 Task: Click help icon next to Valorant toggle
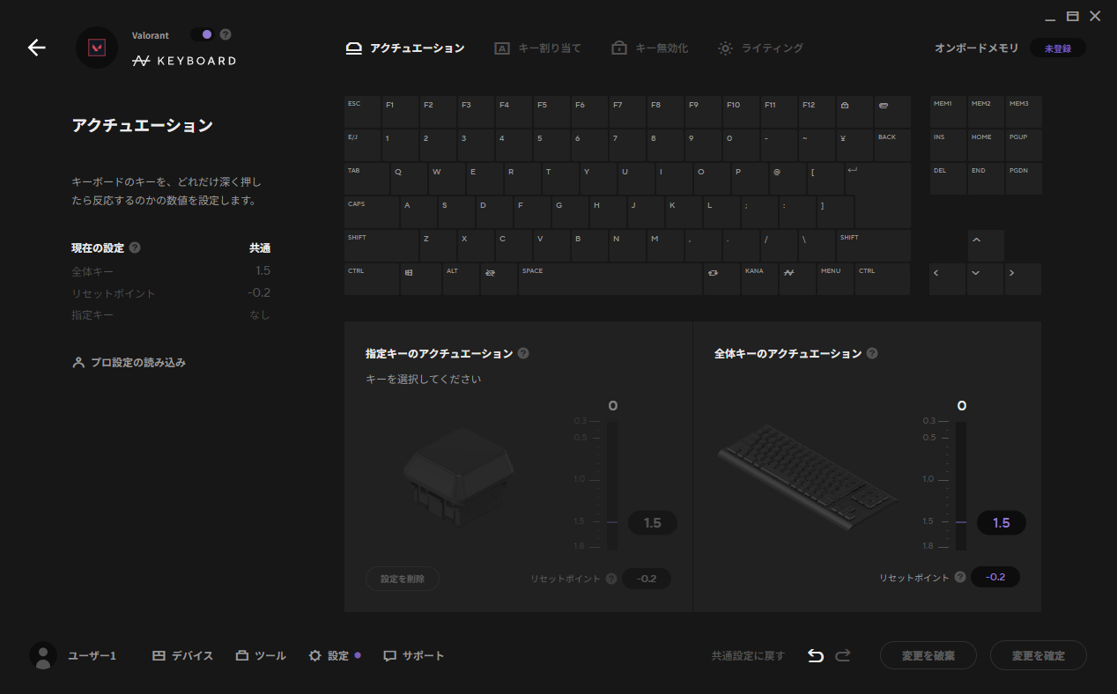tap(226, 34)
